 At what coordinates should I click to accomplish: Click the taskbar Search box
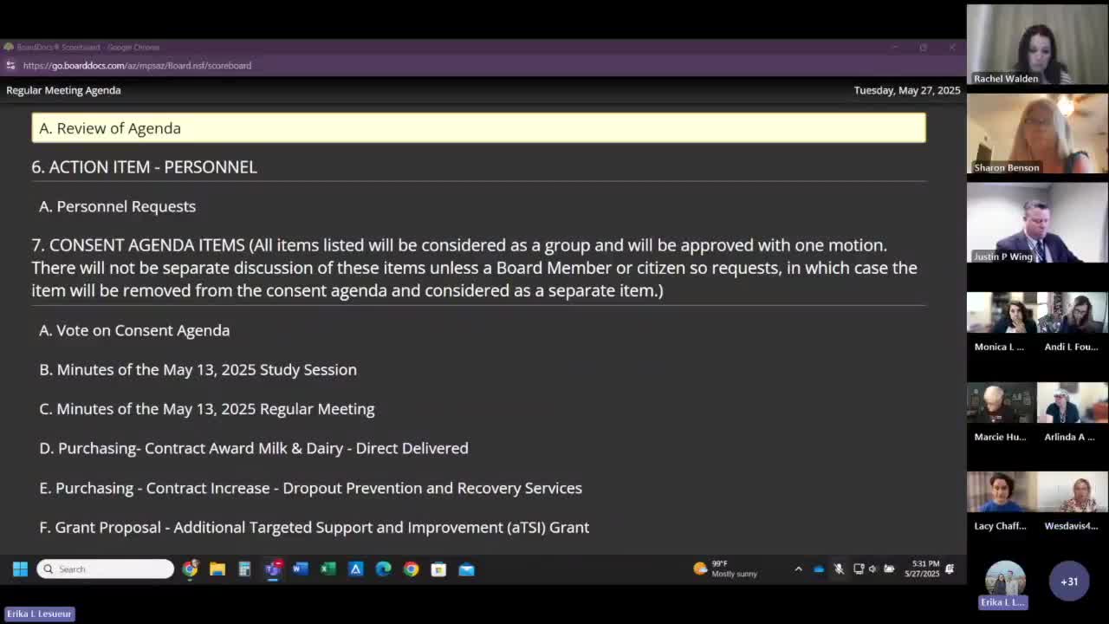pos(105,569)
